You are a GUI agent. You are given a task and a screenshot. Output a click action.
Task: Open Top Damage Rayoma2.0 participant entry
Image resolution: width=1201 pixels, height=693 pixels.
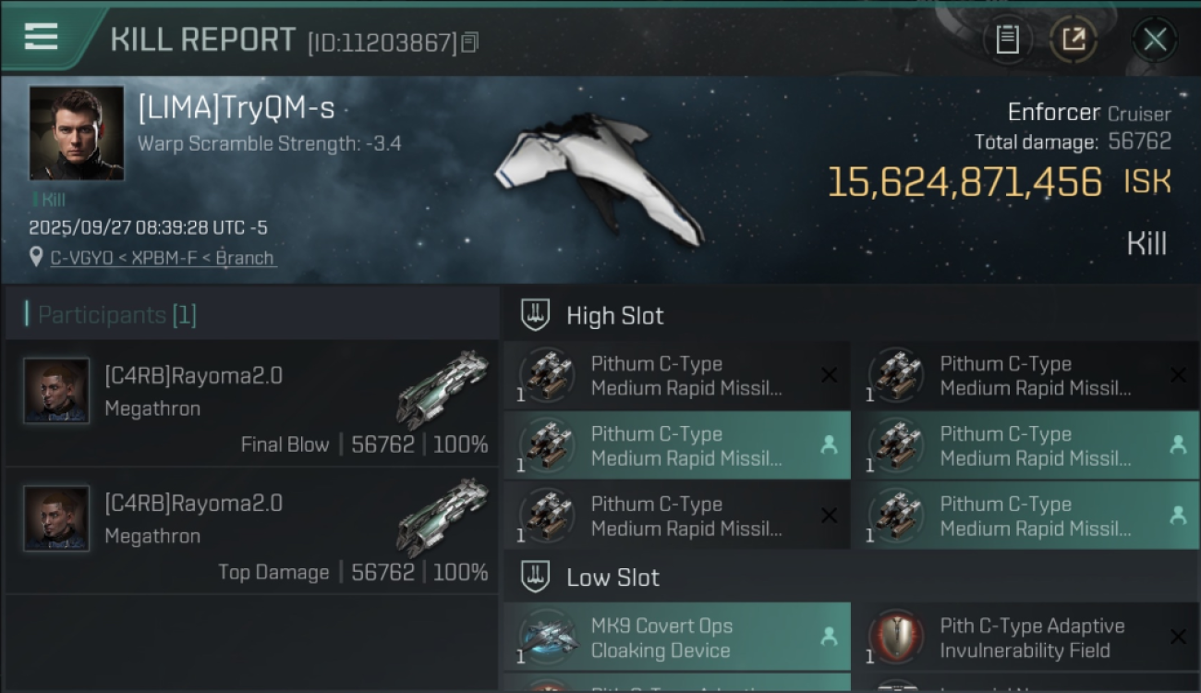pos(251,531)
